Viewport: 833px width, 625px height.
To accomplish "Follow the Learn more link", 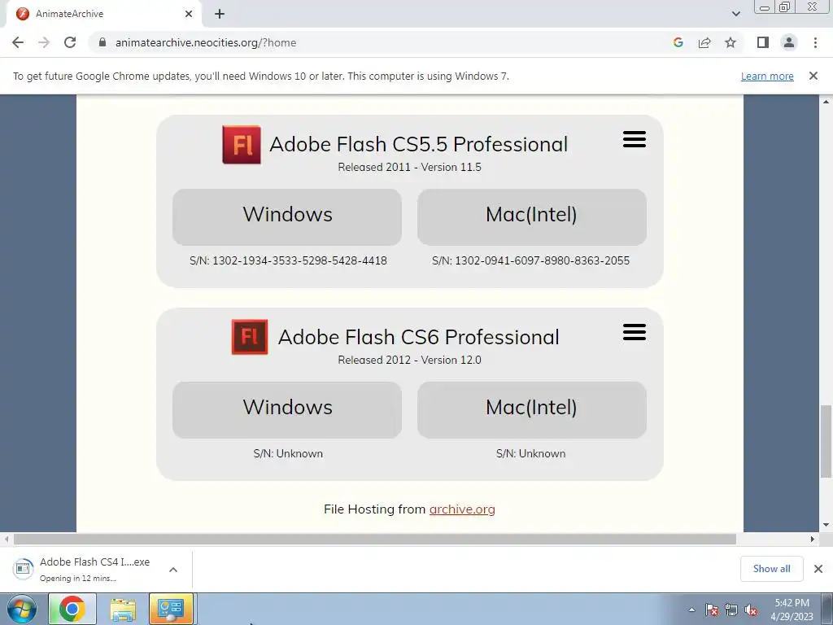I will 767,76.
